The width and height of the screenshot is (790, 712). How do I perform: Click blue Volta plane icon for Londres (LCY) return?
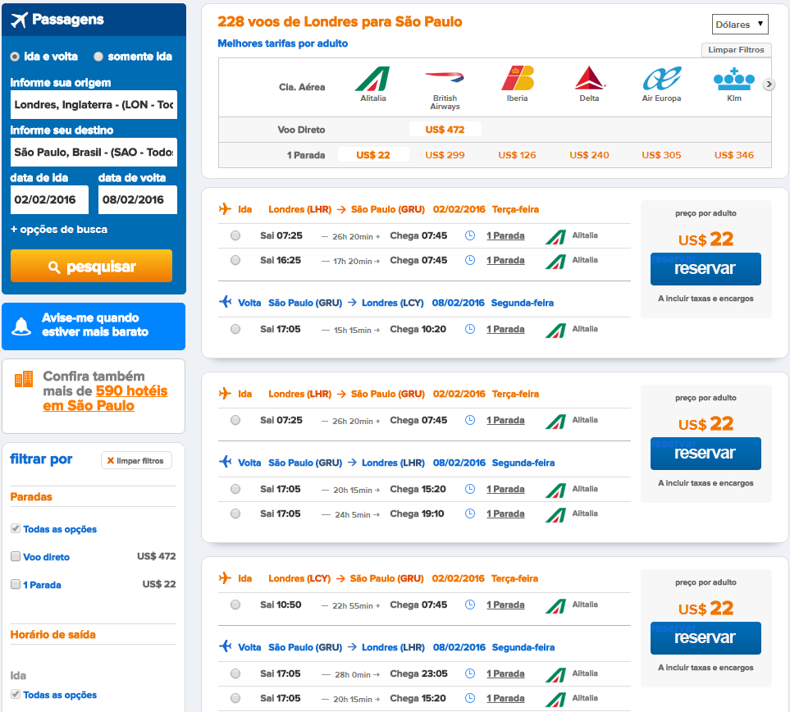225,302
